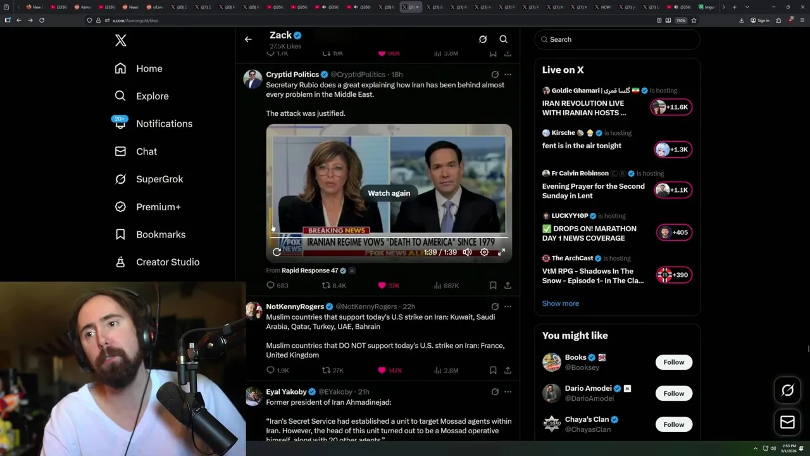The width and height of the screenshot is (810, 456).
Task: View analytics of Cryptid Politics post (887K)
Action: coord(445,286)
